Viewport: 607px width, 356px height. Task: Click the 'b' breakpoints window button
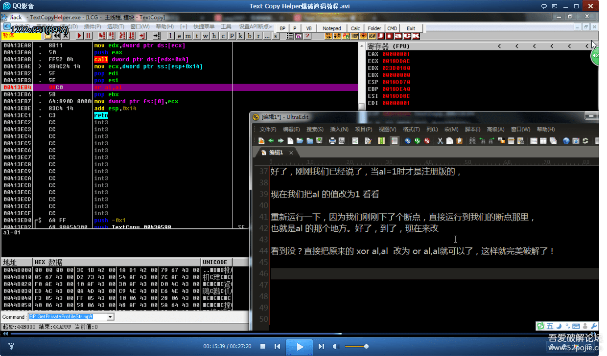tap(250, 36)
